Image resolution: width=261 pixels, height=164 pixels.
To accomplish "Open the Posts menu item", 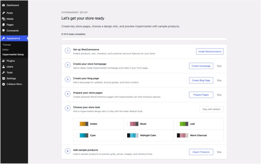I will point(14,13).
